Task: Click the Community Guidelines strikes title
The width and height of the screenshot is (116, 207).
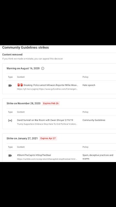Action: 25,48
